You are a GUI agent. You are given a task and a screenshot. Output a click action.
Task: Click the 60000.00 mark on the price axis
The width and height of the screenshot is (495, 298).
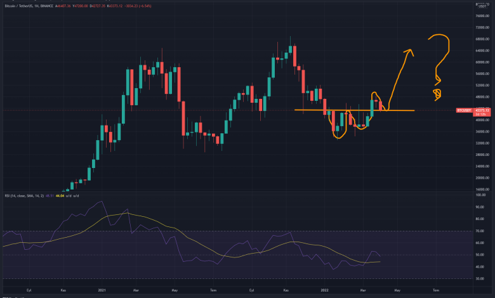tap(481, 62)
